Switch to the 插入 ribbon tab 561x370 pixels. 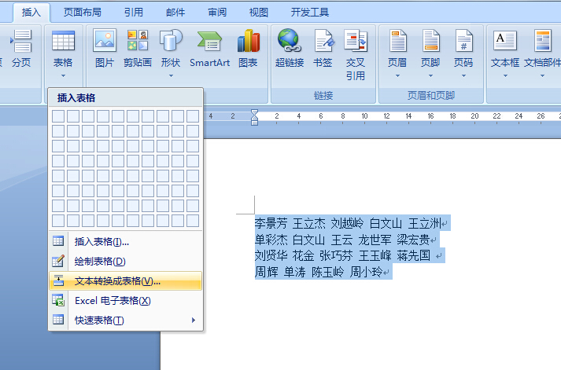point(31,13)
